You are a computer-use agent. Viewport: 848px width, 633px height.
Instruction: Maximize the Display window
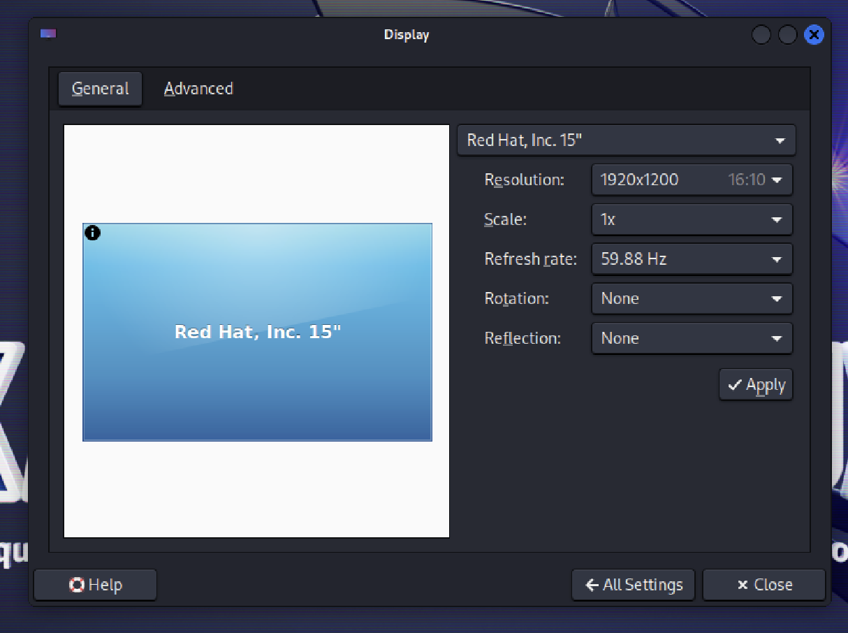coord(787,34)
